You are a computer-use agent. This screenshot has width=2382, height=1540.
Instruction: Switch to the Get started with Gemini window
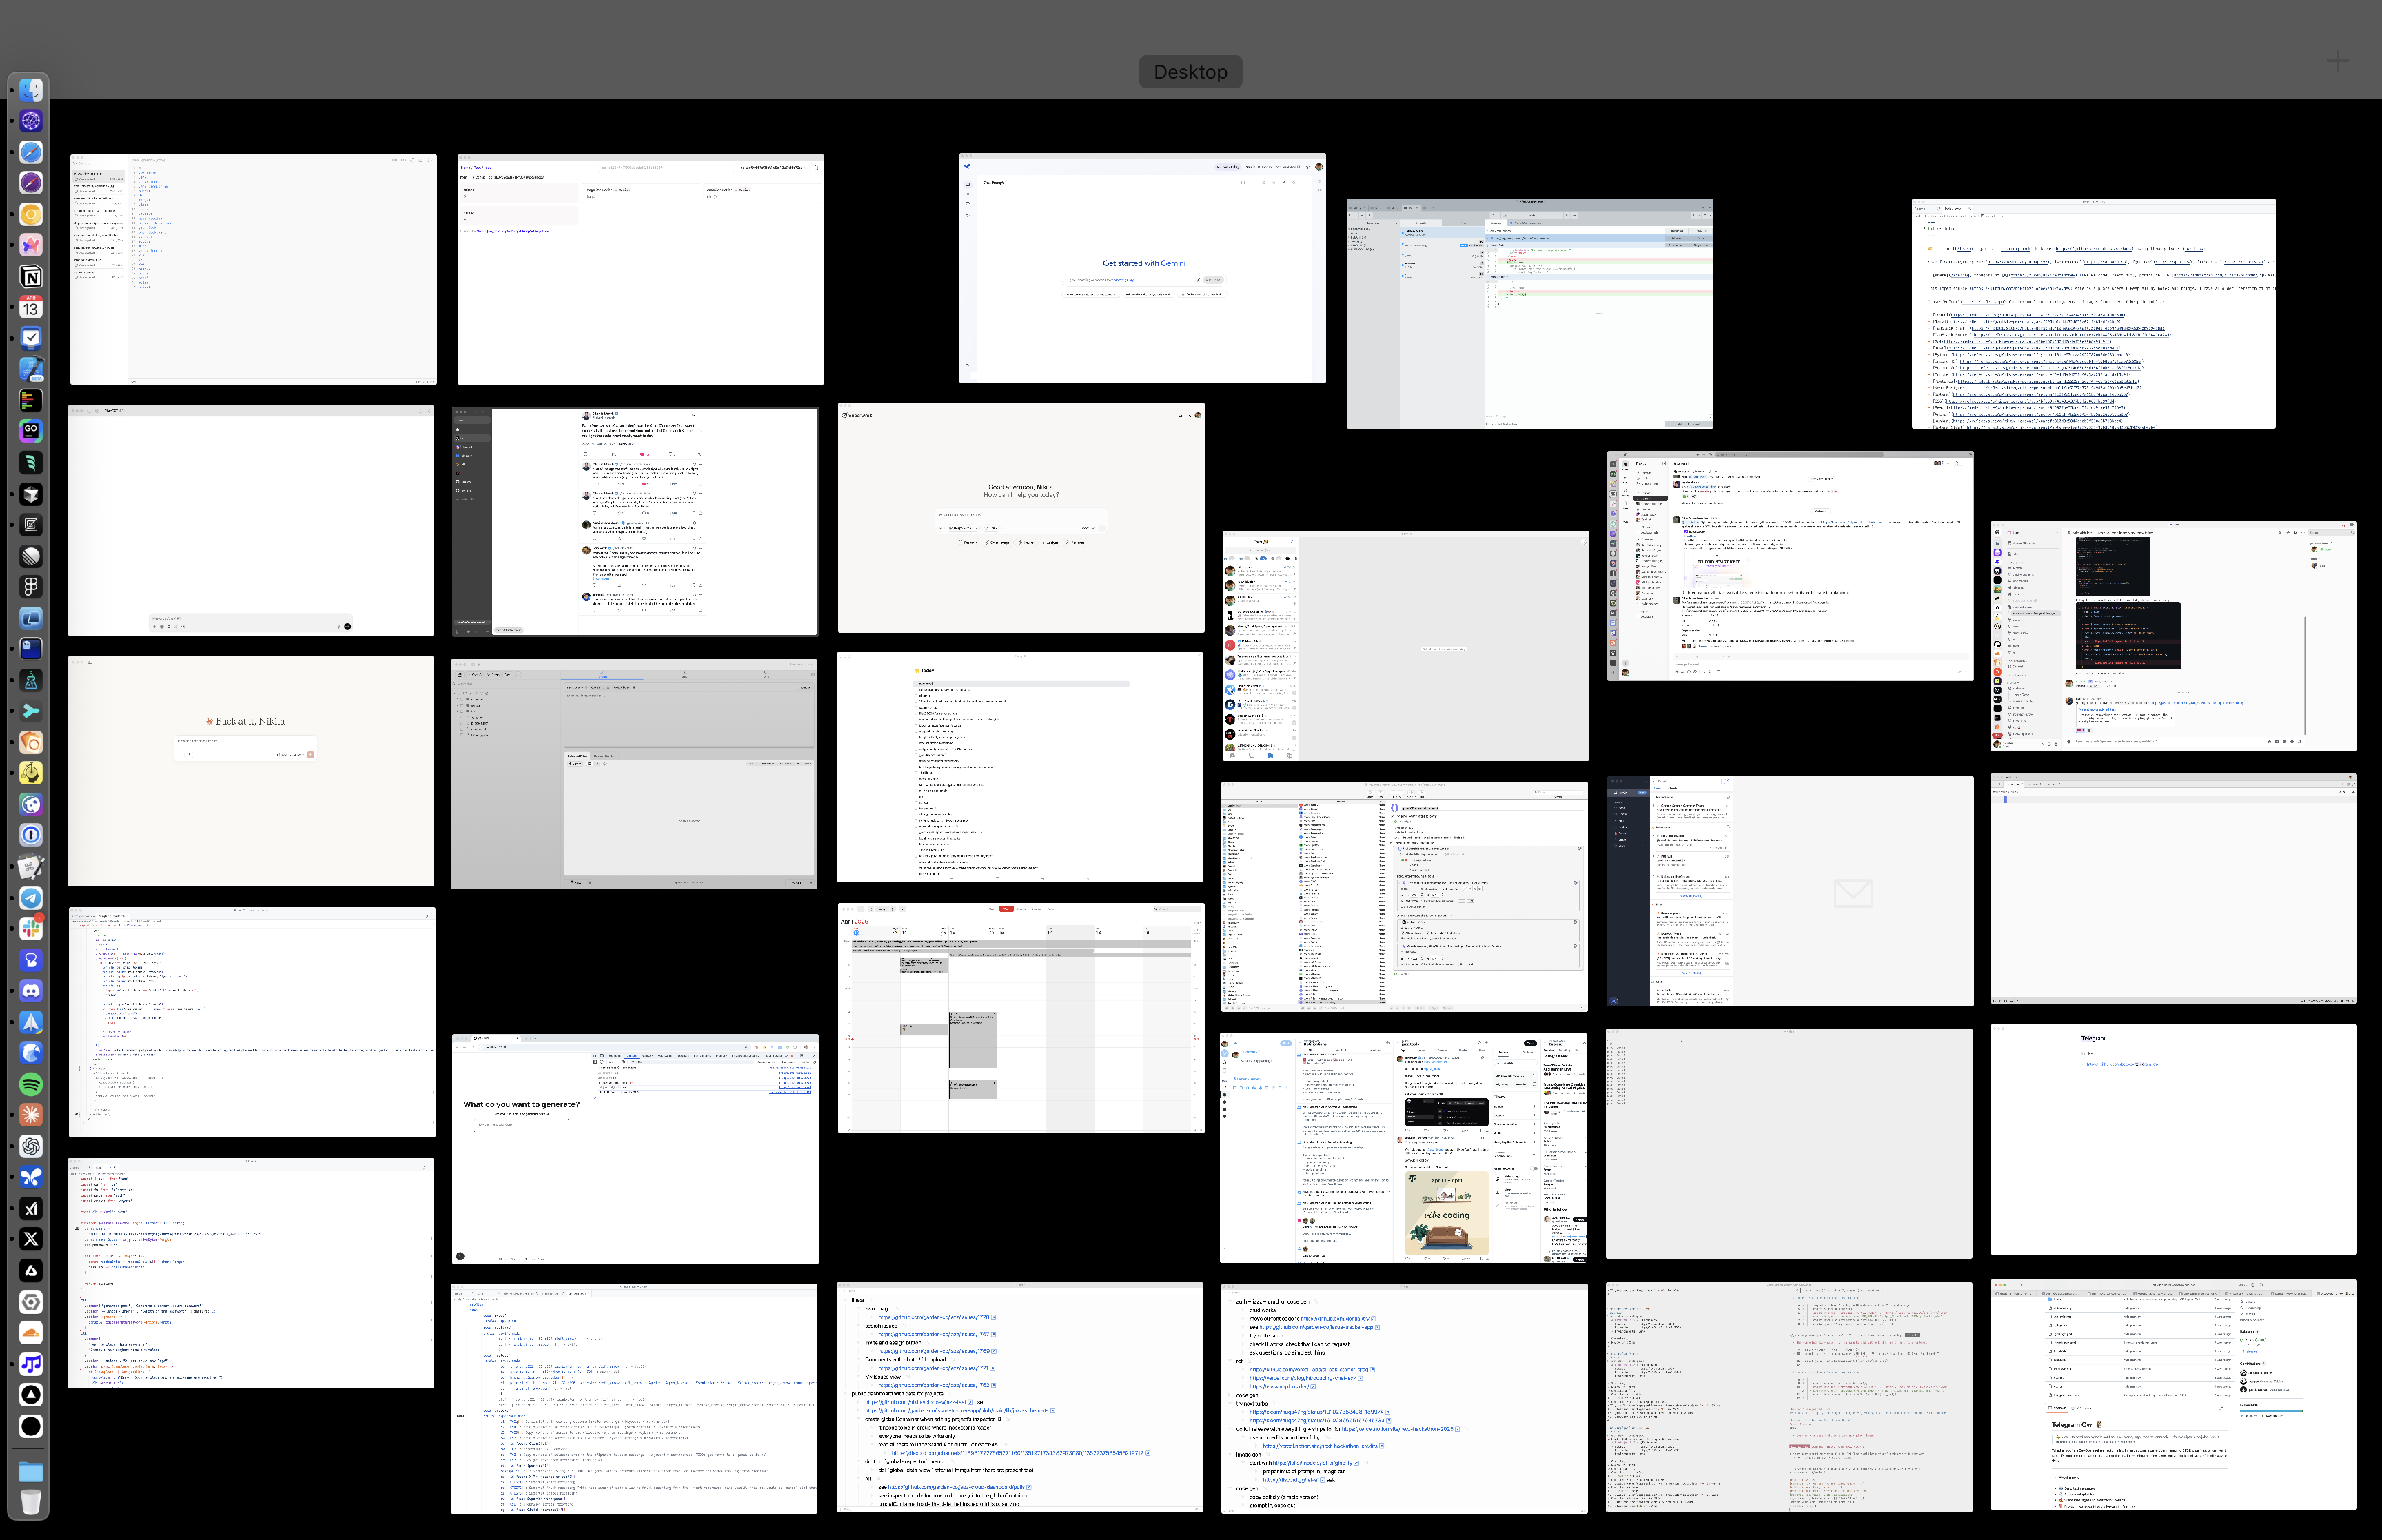[x=1143, y=268]
